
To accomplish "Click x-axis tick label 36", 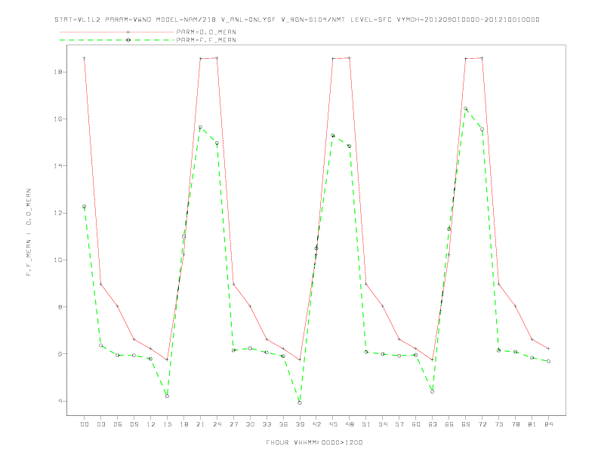I will [283, 424].
